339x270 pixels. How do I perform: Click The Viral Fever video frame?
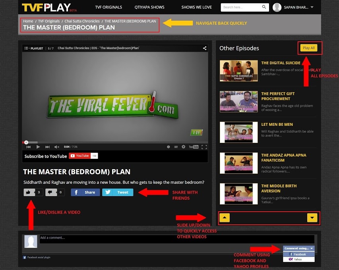(115, 96)
